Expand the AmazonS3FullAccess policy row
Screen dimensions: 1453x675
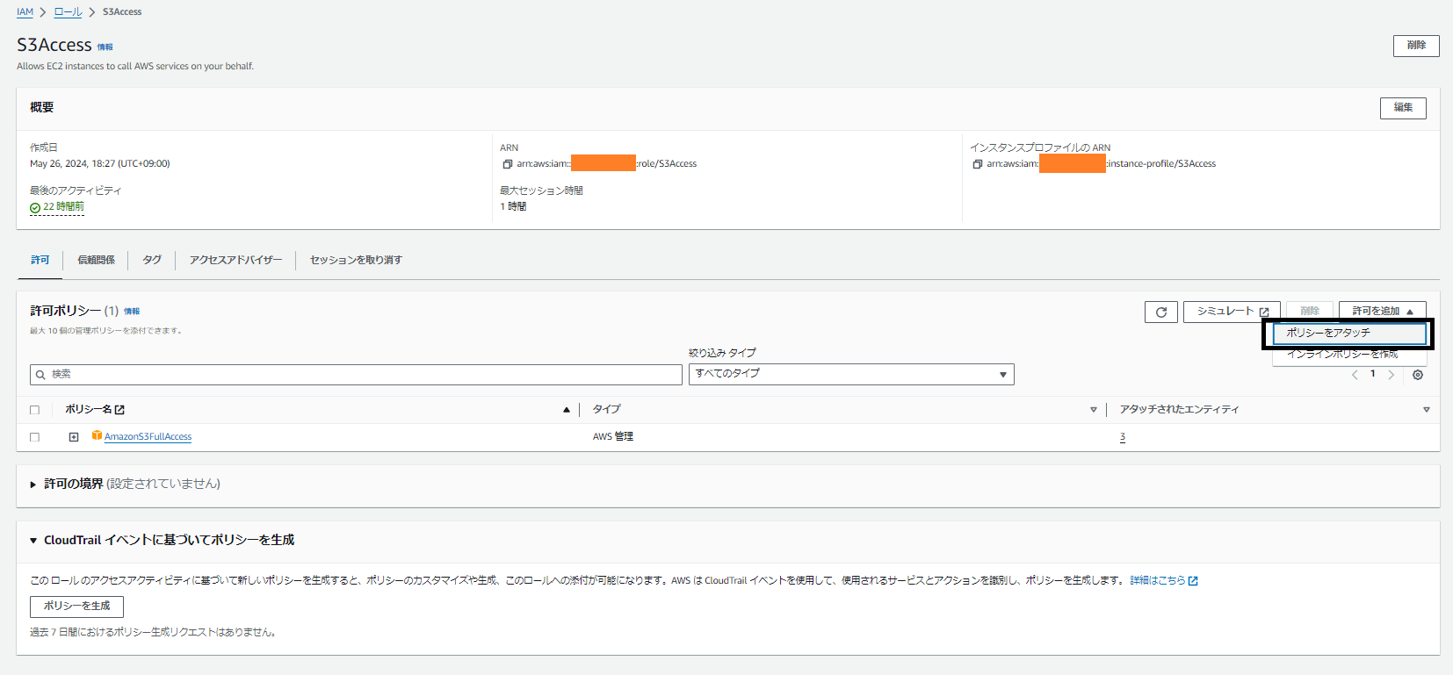tap(74, 437)
